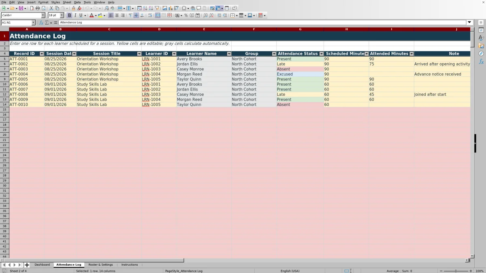Image resolution: width=486 pixels, height=273 pixels.
Task: Click the Save document icon
Action: click(21, 8)
